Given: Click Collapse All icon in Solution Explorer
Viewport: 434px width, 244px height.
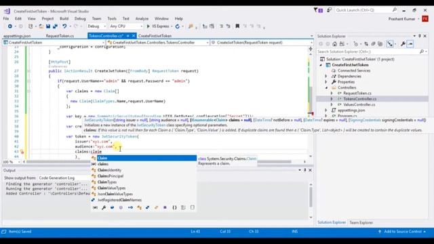Looking at the screenshot, I should (x=373, y=44).
